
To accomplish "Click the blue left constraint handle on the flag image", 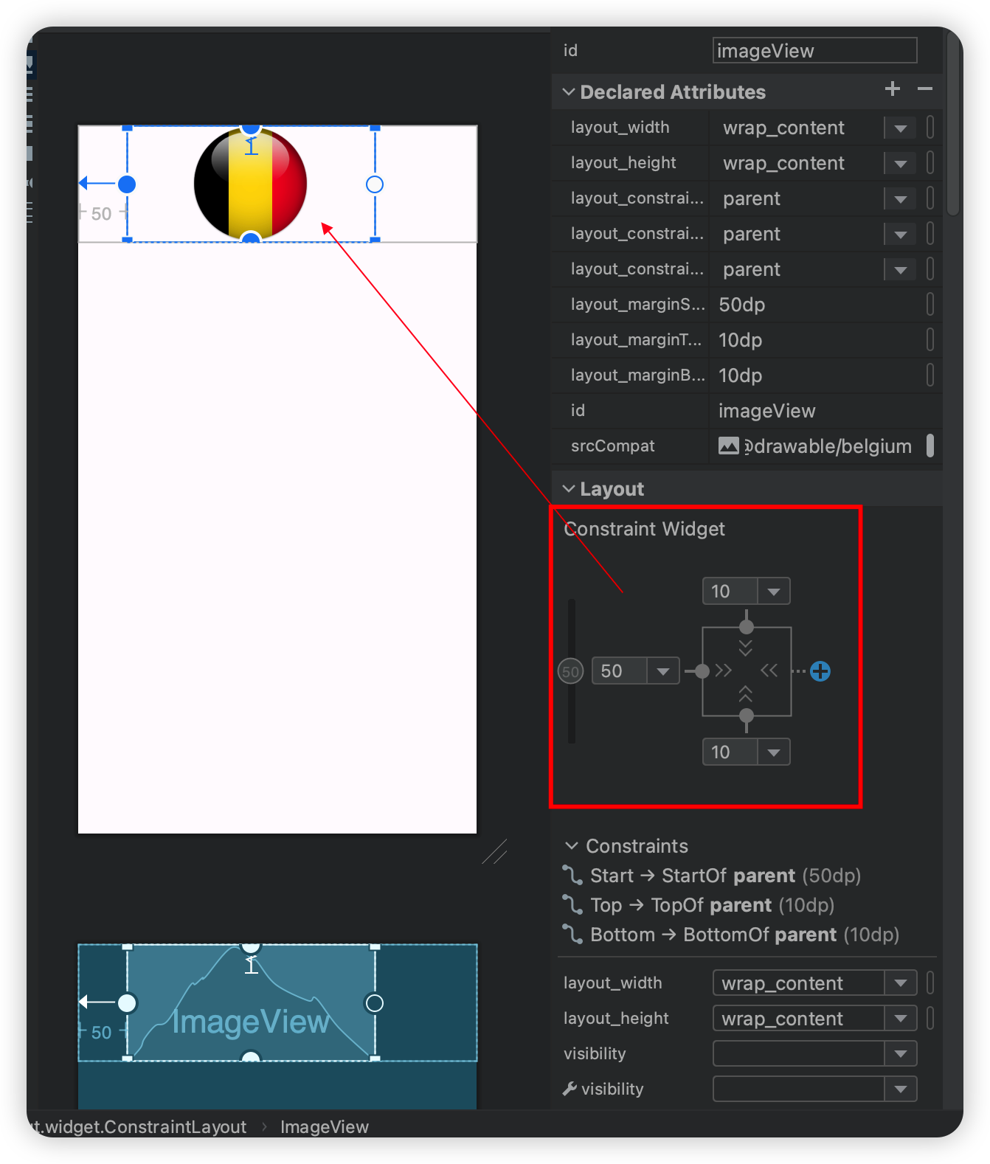I will click(x=127, y=184).
